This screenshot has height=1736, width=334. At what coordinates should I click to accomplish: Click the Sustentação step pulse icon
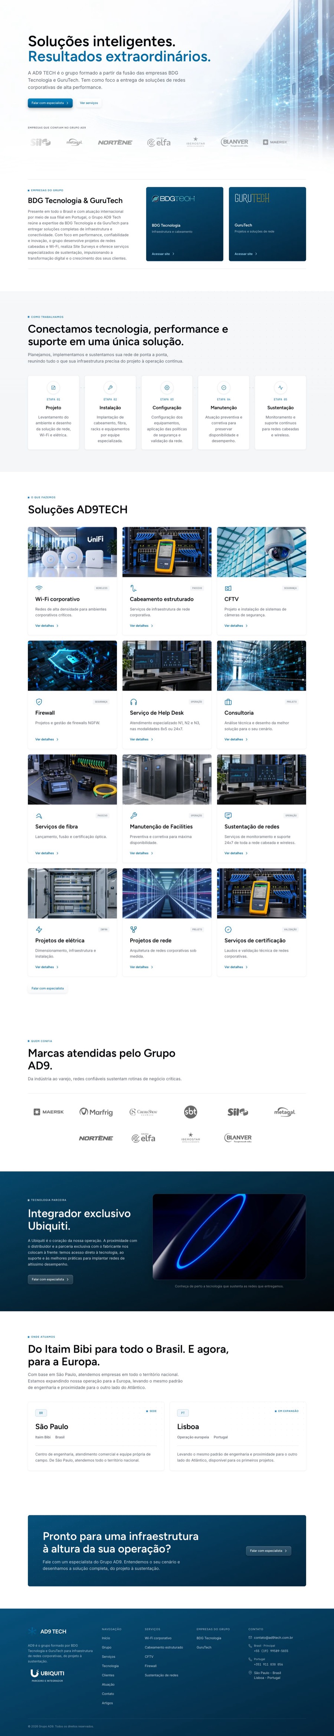point(280,387)
